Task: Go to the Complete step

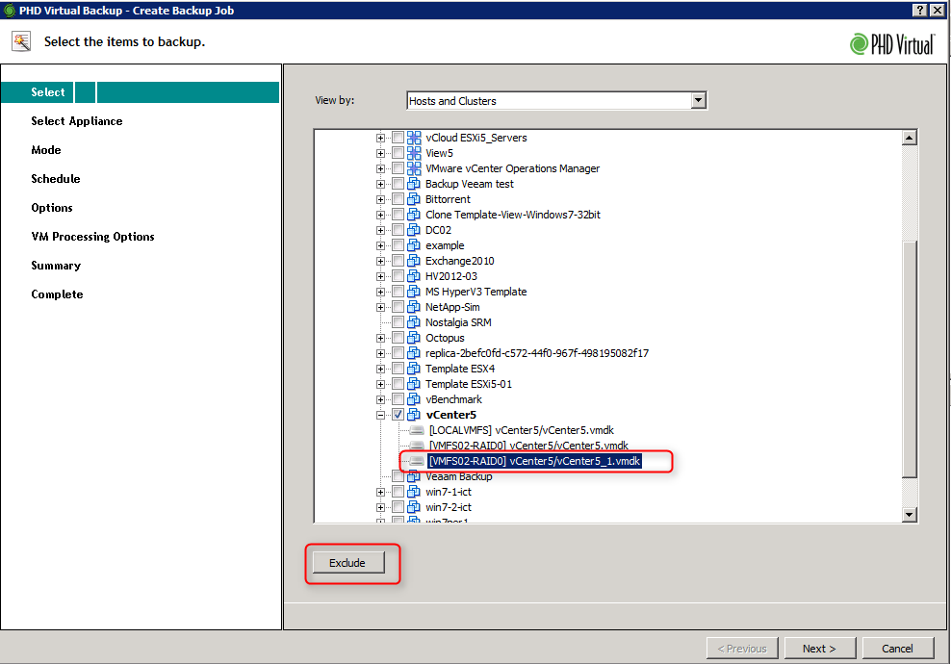Action: 57,294
